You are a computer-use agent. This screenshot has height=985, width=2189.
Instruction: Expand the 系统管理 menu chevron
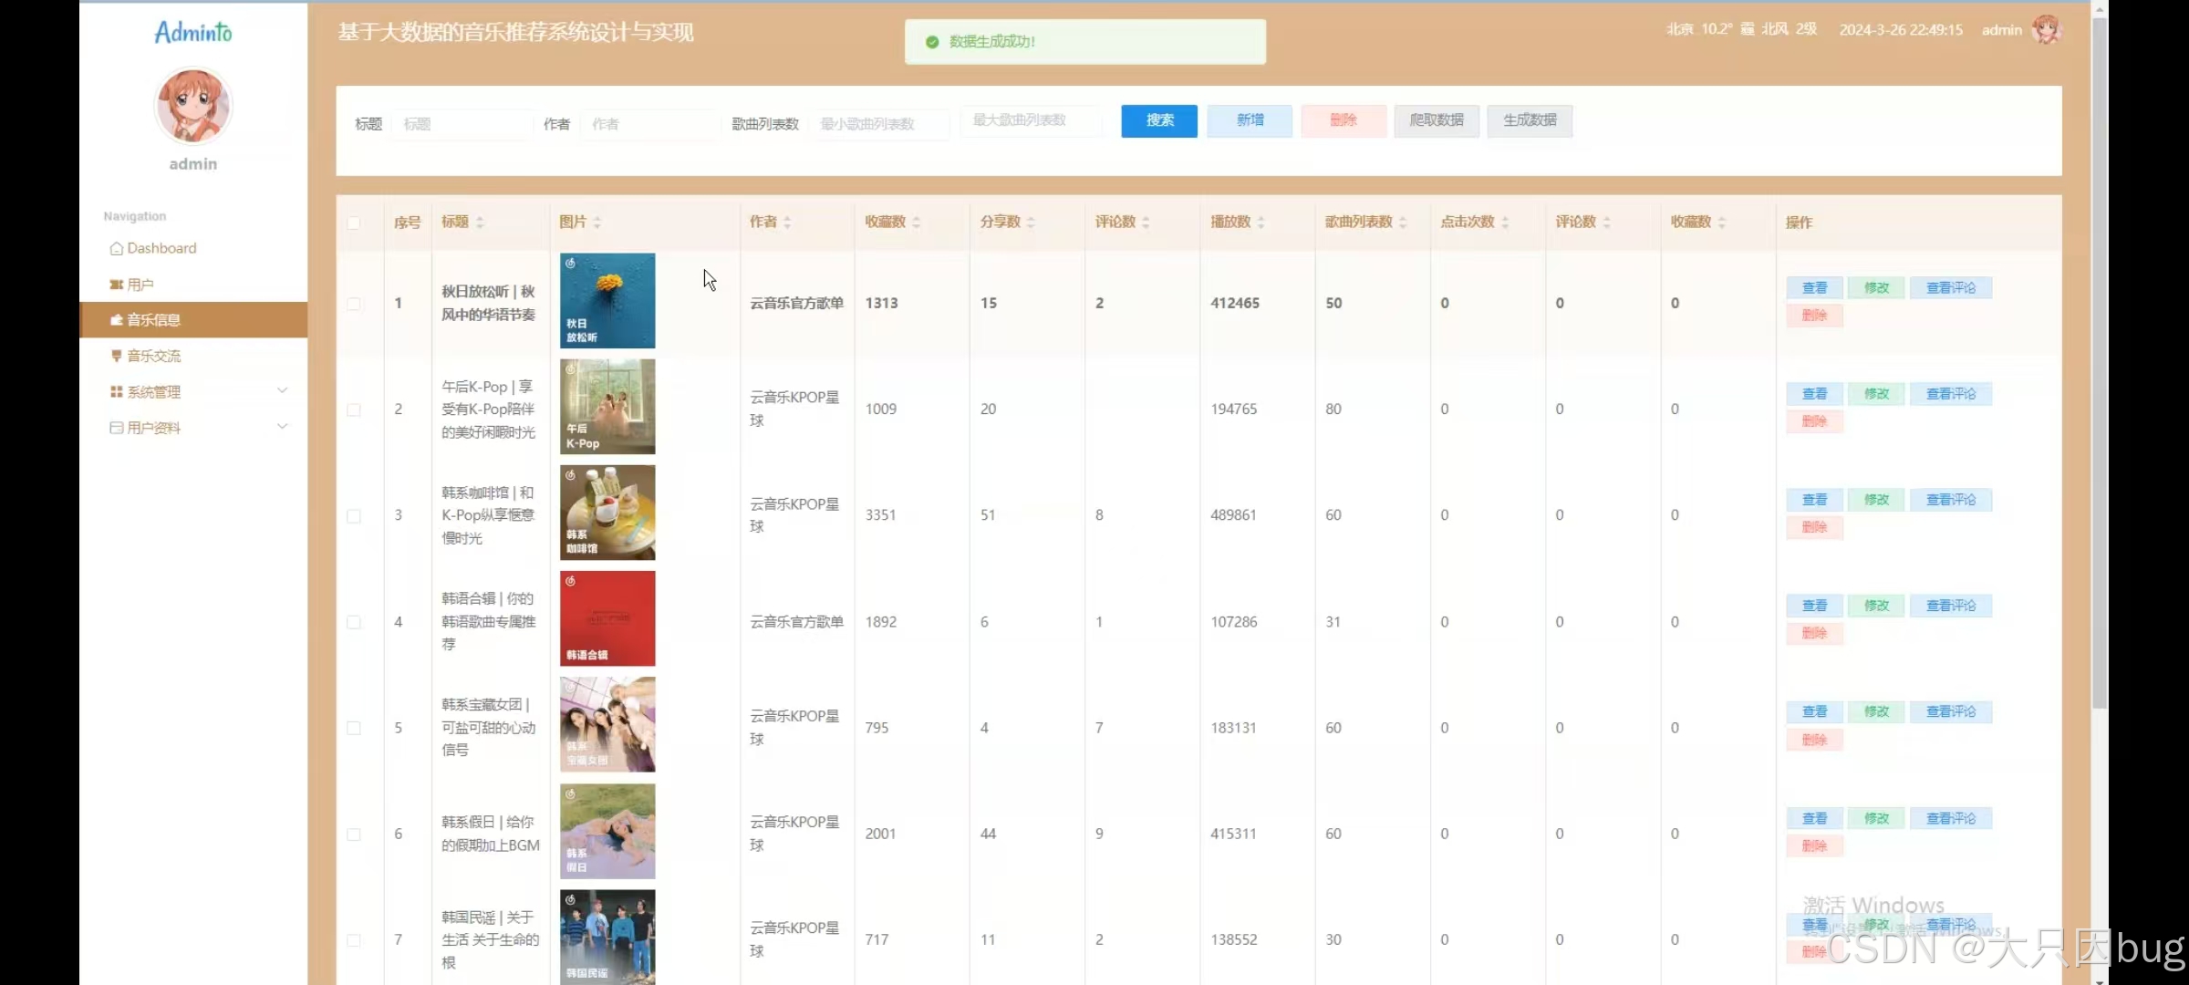(x=282, y=391)
